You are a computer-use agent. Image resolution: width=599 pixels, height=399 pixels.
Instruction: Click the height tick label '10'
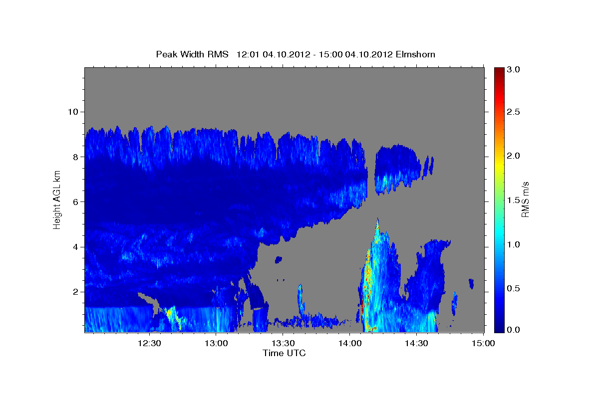point(72,112)
